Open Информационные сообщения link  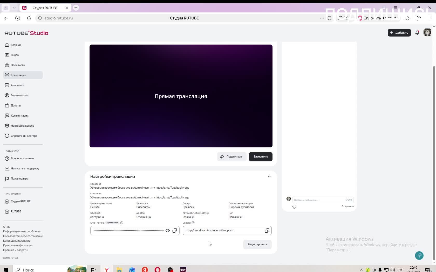[x=22, y=231]
